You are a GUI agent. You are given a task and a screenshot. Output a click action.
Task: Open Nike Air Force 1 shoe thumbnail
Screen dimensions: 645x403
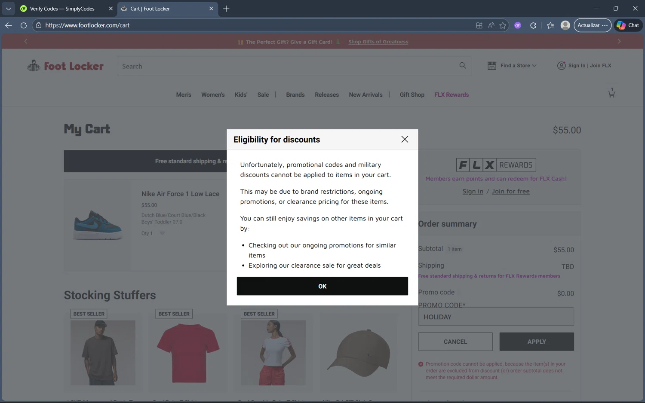coord(98,224)
